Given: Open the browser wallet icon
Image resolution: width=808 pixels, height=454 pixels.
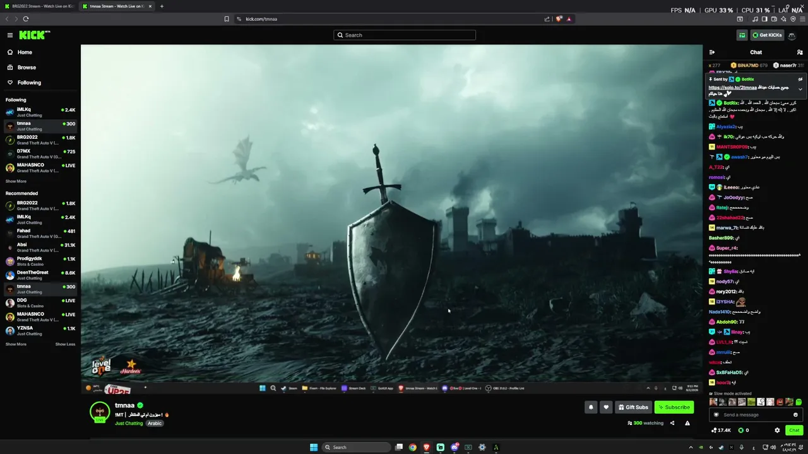Looking at the screenshot, I should pos(774,19).
